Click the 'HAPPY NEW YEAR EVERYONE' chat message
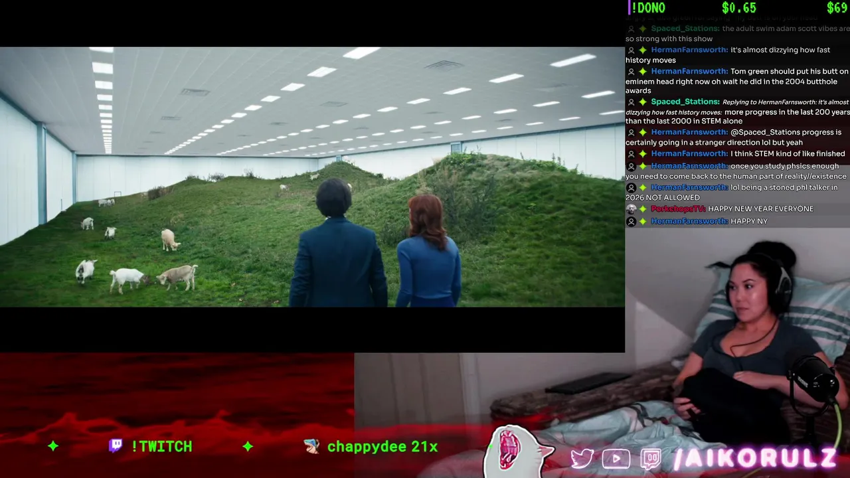Image resolution: width=850 pixels, height=478 pixels. point(760,208)
